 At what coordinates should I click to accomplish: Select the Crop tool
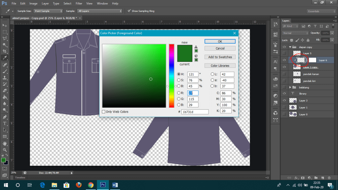pyautogui.click(x=5, y=51)
